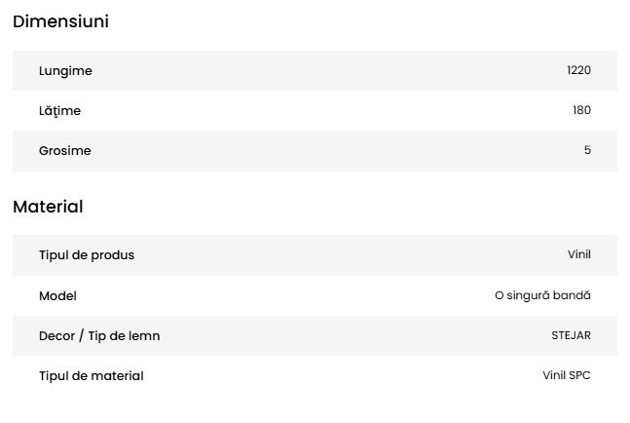Screen dimensions: 630x423
Task: Select the Lățime label
Action: click(59, 111)
